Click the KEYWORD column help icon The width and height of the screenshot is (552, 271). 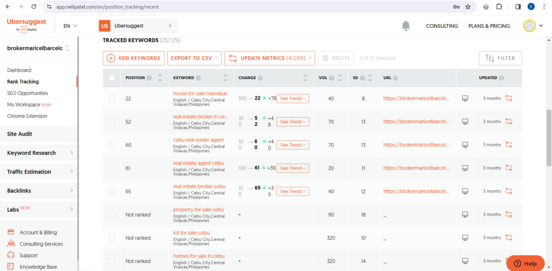click(198, 78)
